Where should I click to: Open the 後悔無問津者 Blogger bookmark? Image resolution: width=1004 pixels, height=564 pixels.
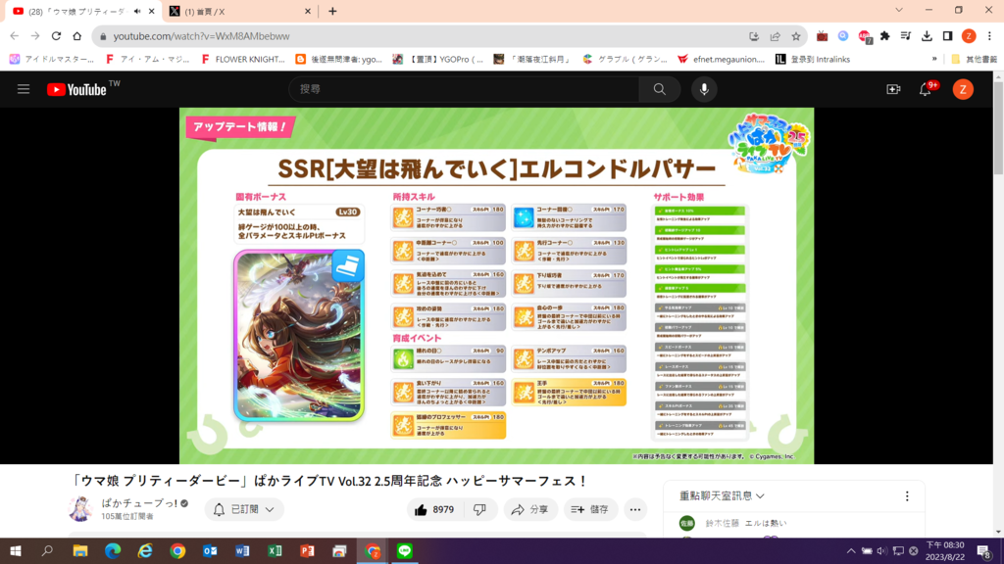(338, 60)
